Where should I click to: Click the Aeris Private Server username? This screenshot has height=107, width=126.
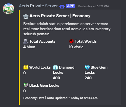(x=38, y=6)
